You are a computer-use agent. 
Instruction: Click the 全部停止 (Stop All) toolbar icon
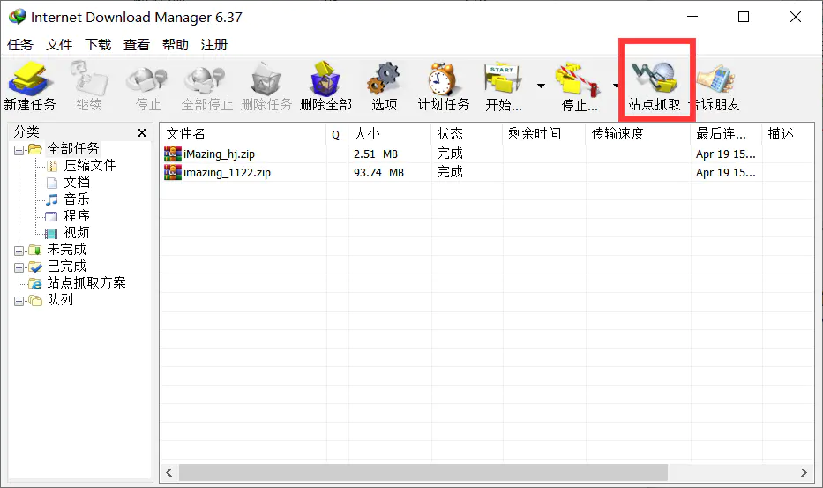click(206, 86)
